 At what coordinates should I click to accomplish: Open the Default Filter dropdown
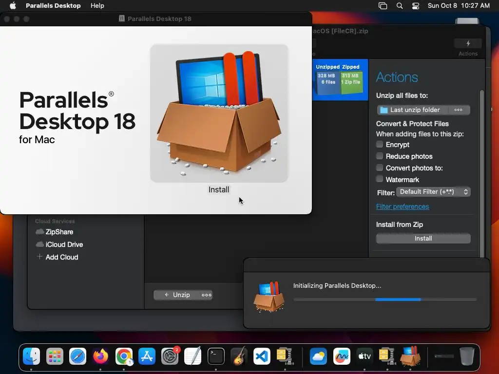click(x=433, y=192)
